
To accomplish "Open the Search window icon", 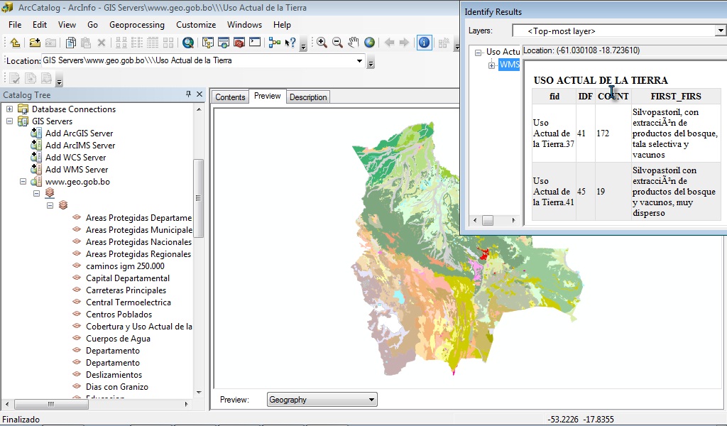I will pyautogui.click(x=224, y=43).
